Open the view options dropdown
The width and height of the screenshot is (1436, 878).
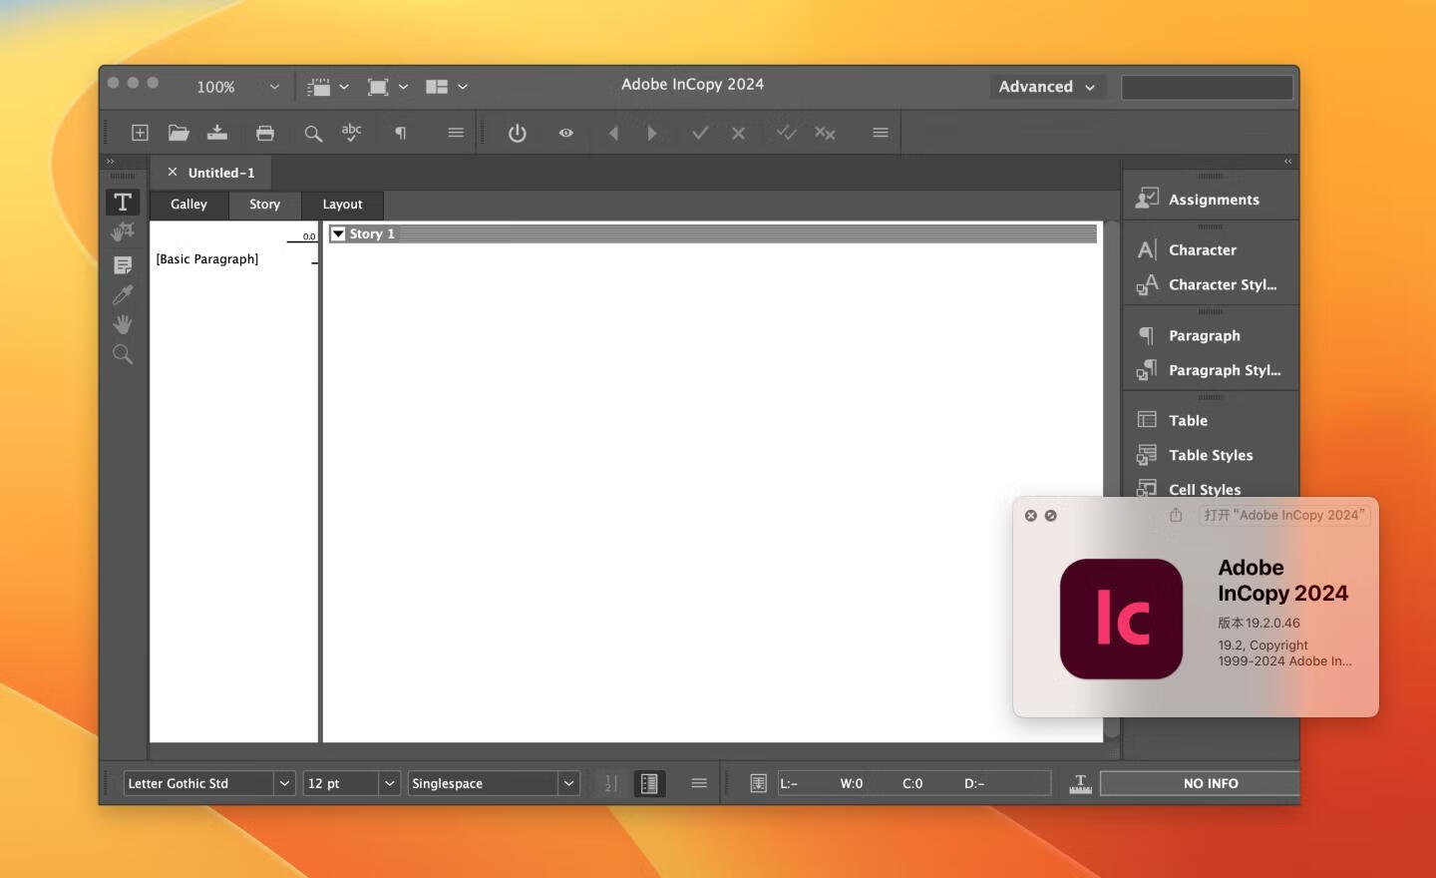click(x=328, y=87)
